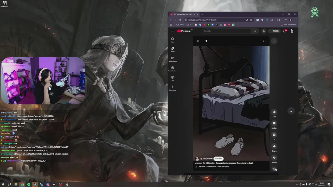
Task: Open the three-dot more options beside the video
Action: 274,41
